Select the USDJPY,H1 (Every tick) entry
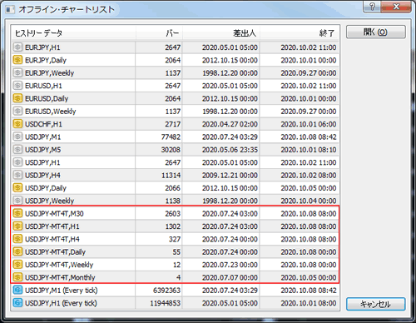 point(61,303)
